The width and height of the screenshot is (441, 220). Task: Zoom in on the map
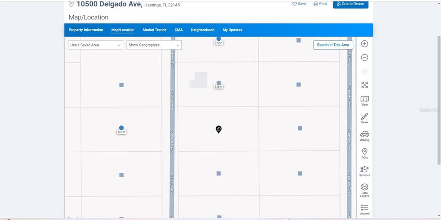click(364, 44)
